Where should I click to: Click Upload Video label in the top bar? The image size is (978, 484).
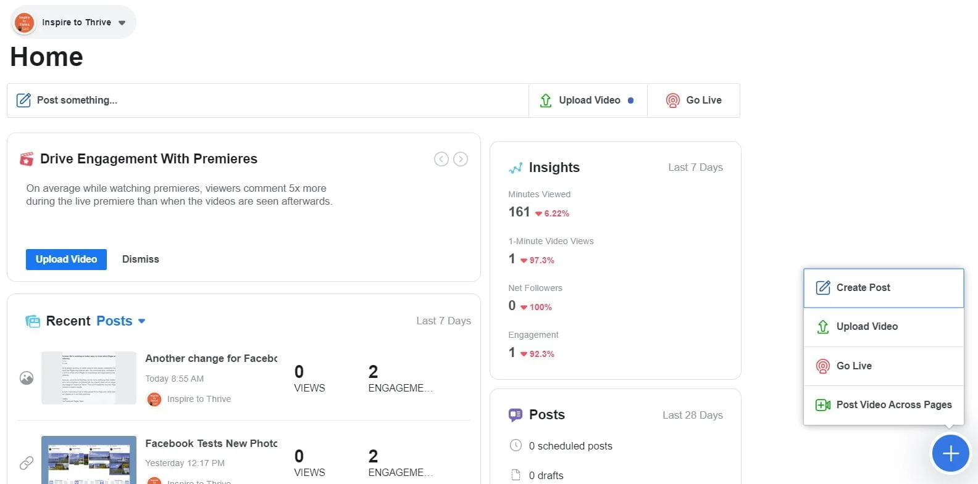pos(589,100)
